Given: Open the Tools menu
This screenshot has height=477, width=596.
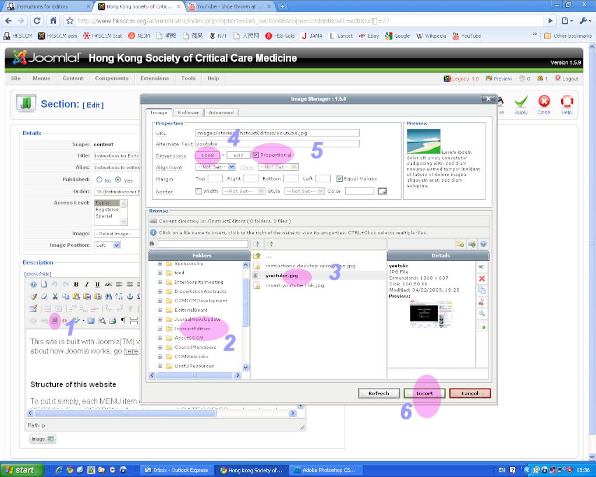Looking at the screenshot, I should [x=188, y=79].
